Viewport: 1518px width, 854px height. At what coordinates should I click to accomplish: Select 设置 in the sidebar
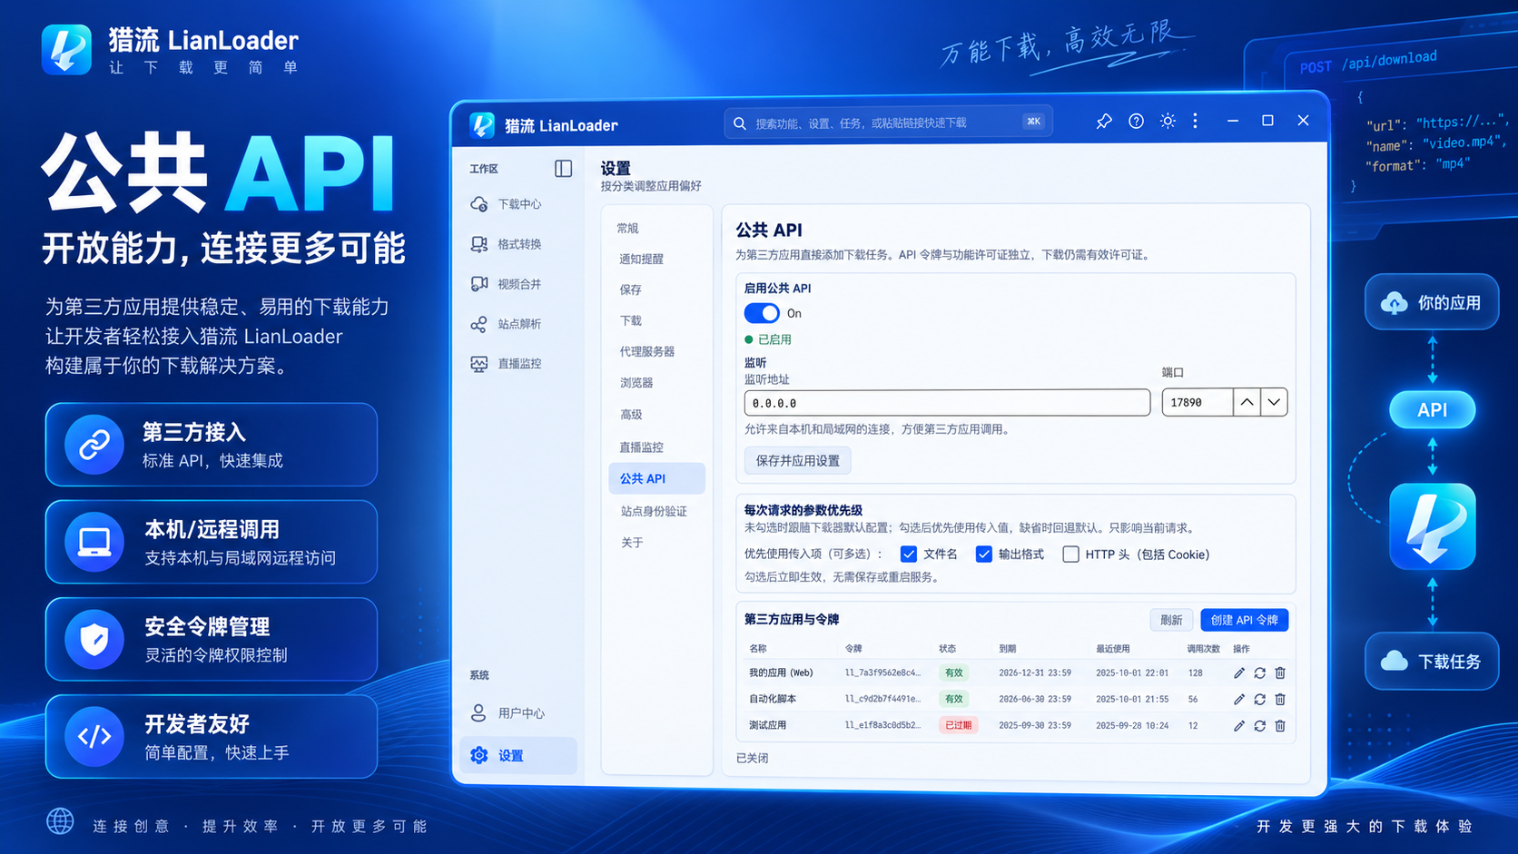518,755
